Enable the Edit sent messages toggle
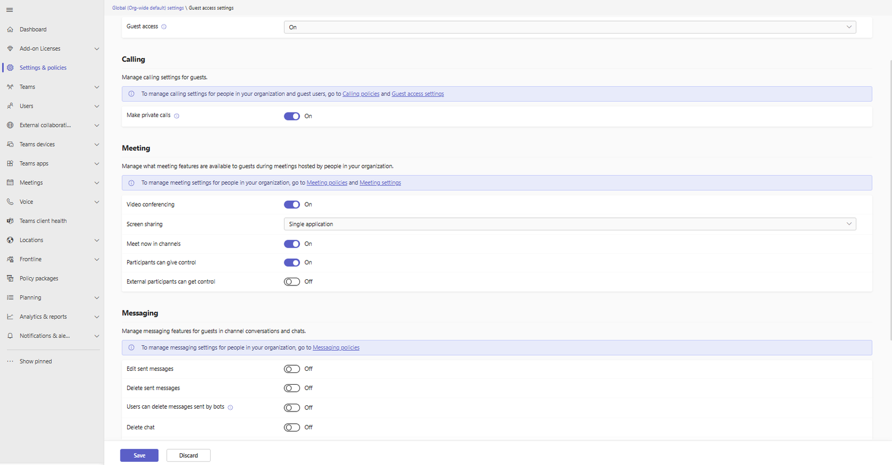The image size is (892, 465). 292,369
